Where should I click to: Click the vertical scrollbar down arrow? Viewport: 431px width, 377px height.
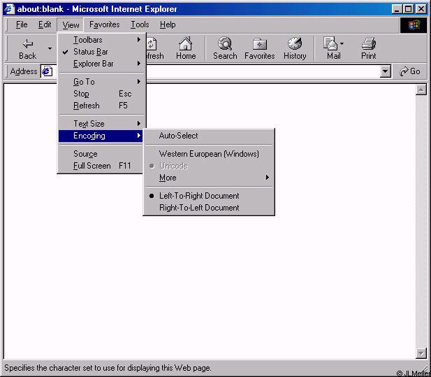pyautogui.click(x=421, y=353)
